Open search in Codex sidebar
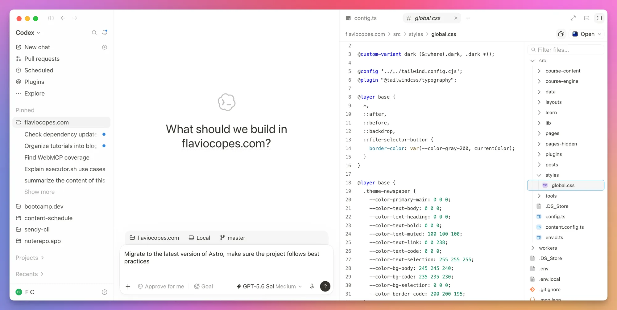Screen dimensions: 617x310 [94, 33]
